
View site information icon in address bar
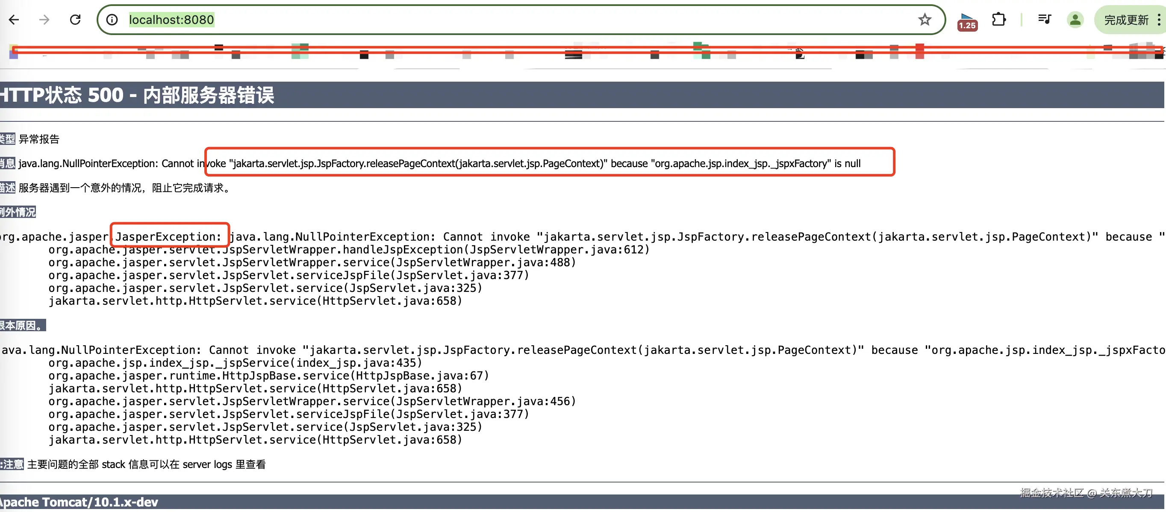click(x=112, y=20)
